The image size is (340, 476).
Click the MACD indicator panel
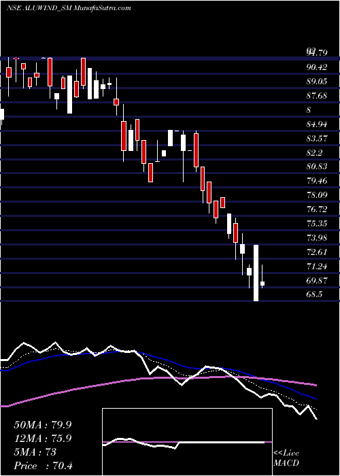187,442
